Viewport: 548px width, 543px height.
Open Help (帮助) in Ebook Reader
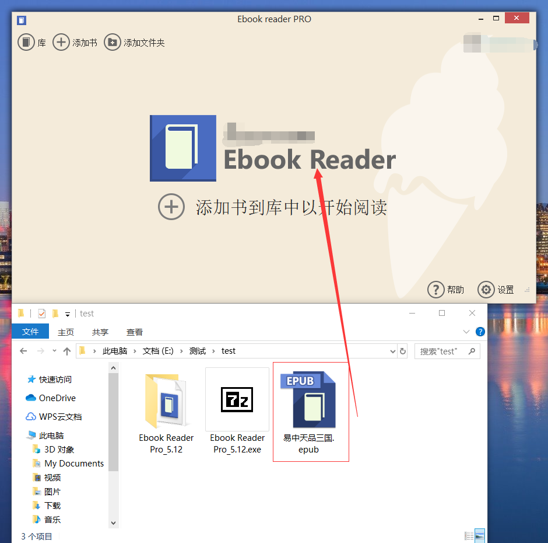[x=445, y=290]
